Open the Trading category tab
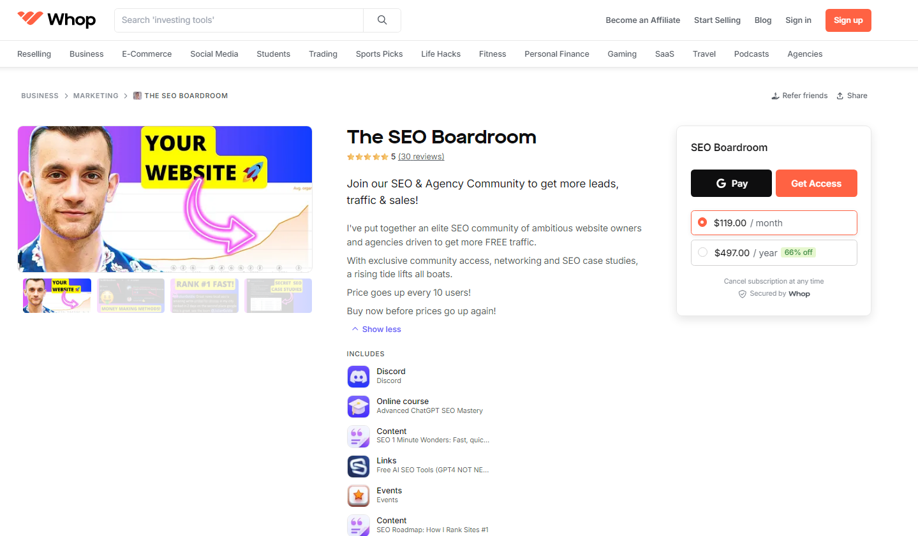This screenshot has width=918, height=536. [322, 54]
